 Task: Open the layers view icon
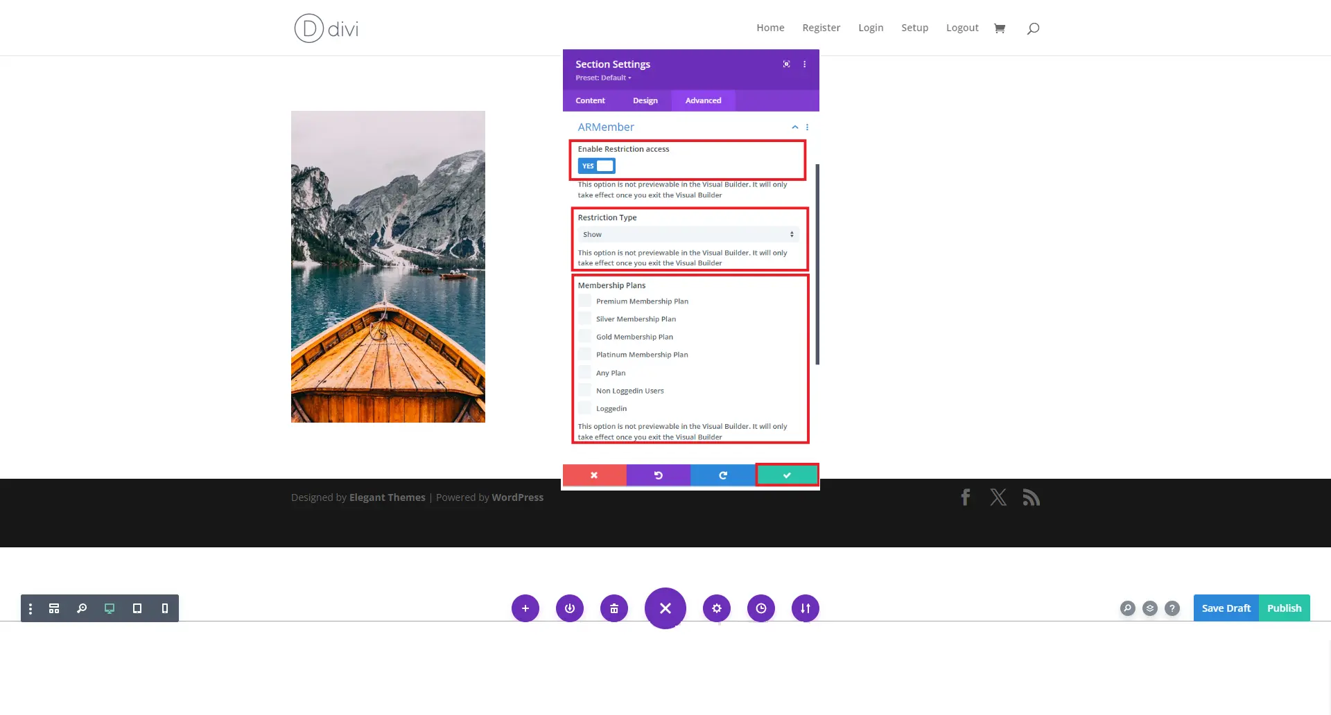(x=1150, y=608)
